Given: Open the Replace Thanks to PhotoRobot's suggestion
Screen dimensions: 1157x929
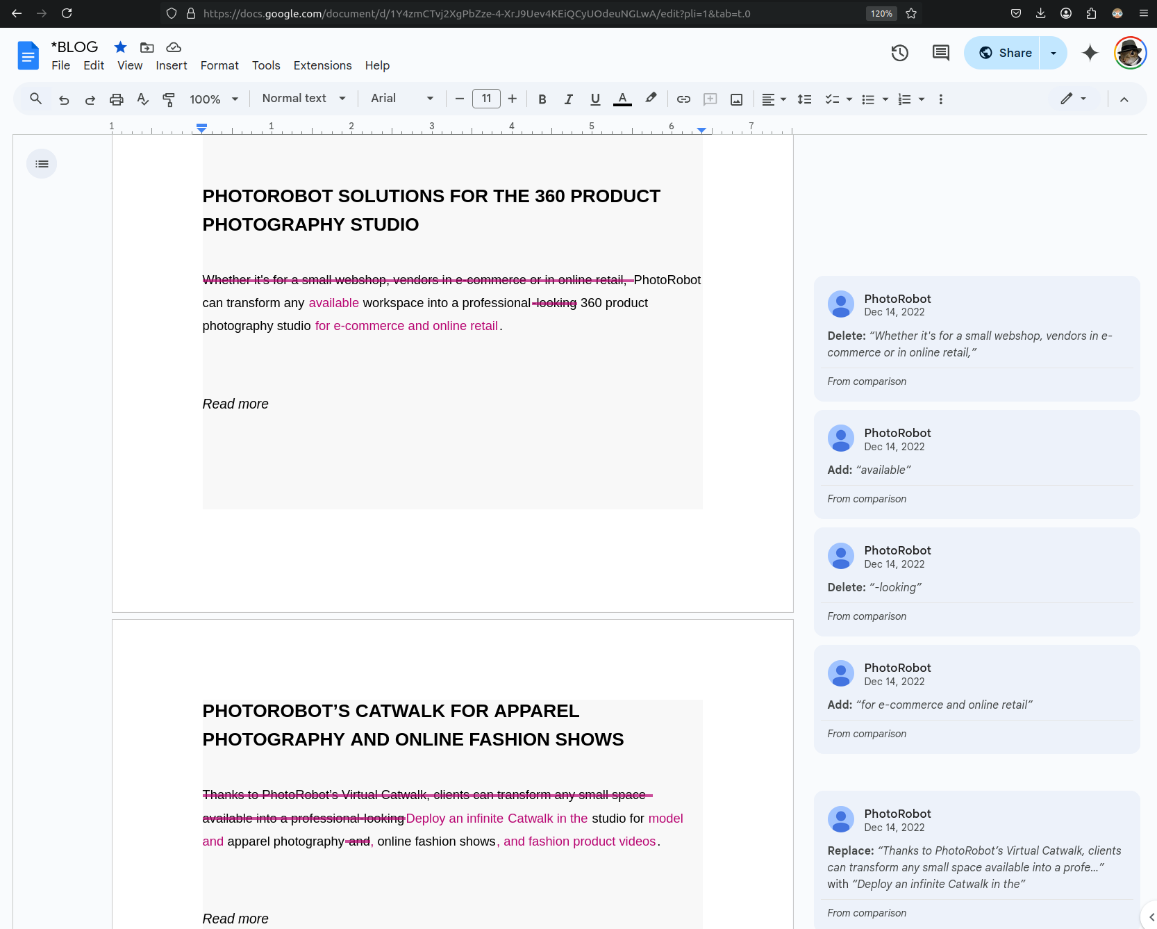Looking at the screenshot, I should [976, 860].
